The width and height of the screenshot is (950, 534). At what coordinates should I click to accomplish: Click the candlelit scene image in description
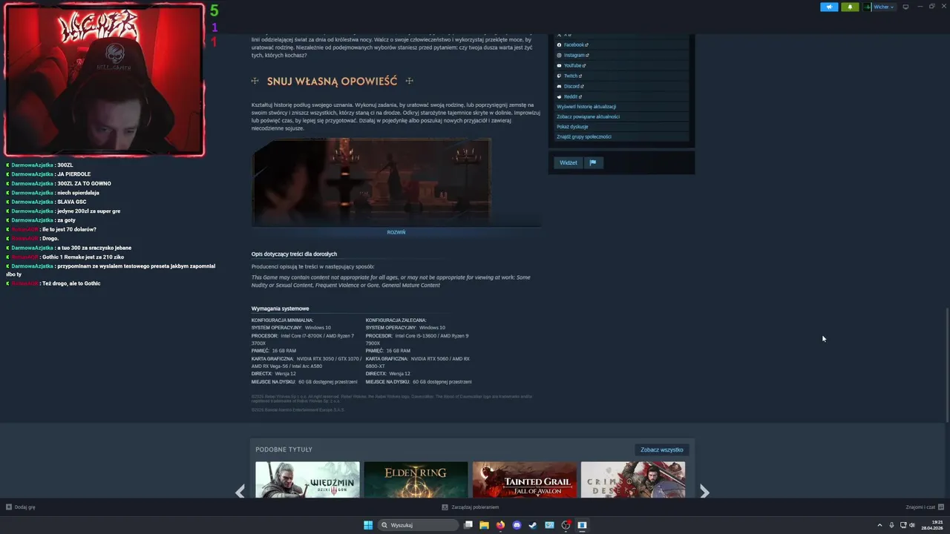click(x=371, y=182)
